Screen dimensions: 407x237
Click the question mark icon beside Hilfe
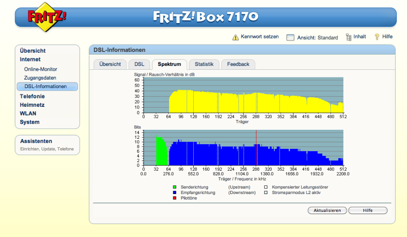coord(377,37)
